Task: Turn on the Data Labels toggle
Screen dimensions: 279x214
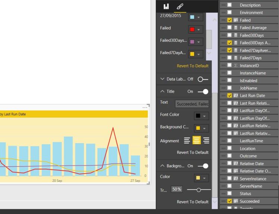Action: [203, 79]
